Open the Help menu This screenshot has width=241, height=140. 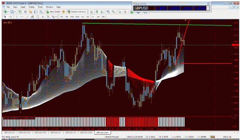(x=58, y=7)
